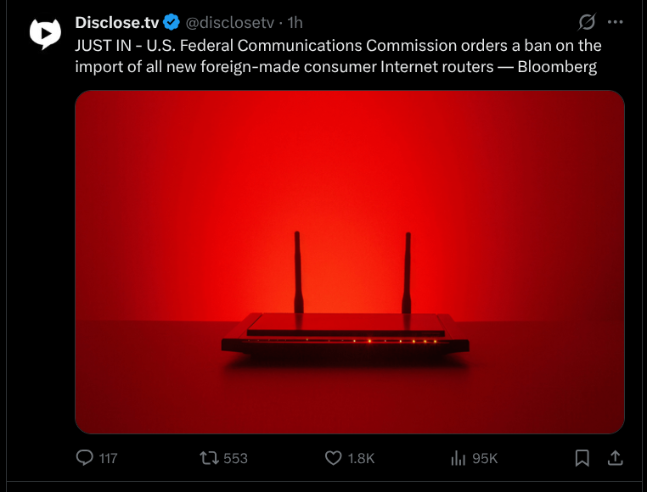
Task: Toggle the bookmark icon for this post
Action: [582, 458]
